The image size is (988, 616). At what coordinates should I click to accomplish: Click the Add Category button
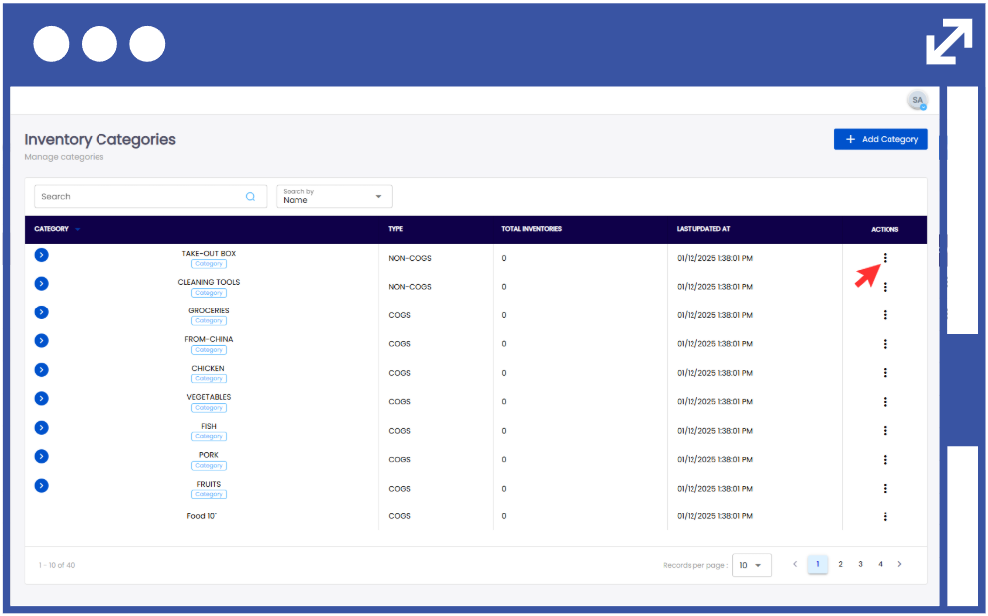[881, 140]
